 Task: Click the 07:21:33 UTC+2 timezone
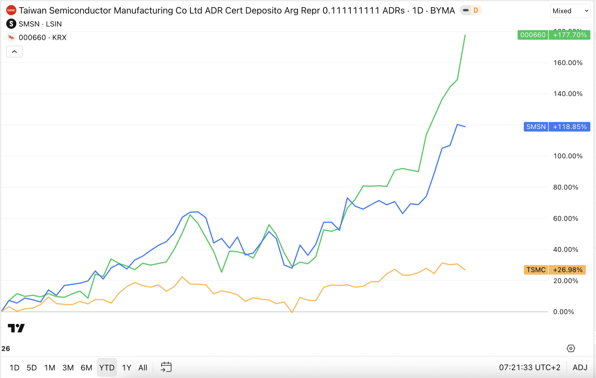click(530, 368)
